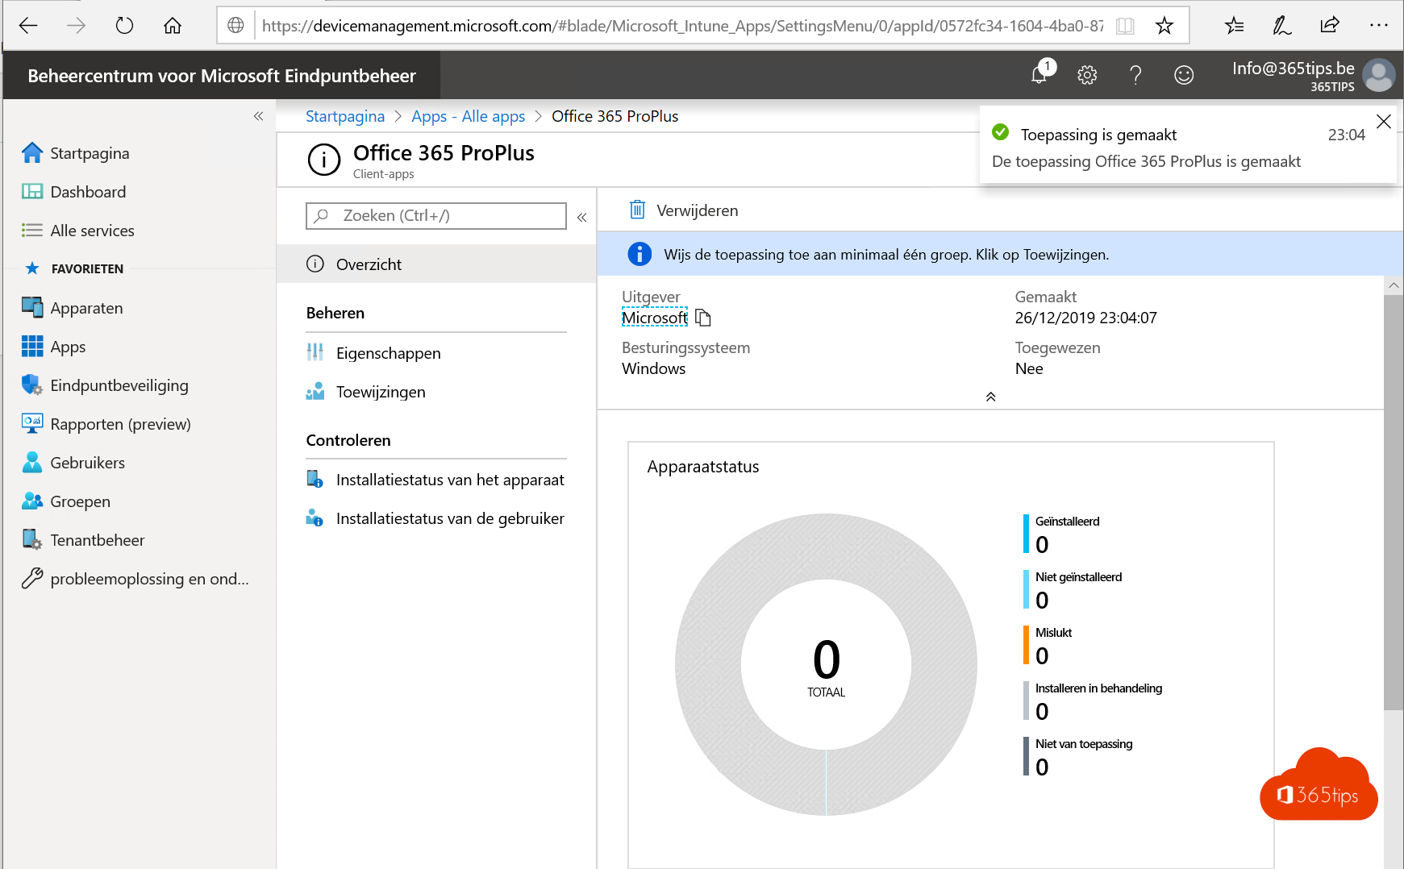Click the Toewijzingen groups icon
This screenshot has height=869, width=1404.
click(x=315, y=391)
